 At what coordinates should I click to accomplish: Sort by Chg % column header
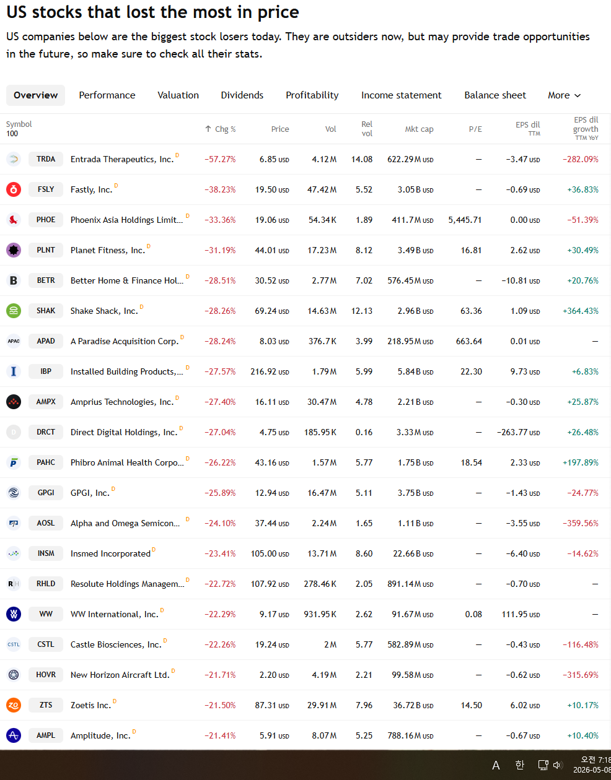tap(221, 129)
